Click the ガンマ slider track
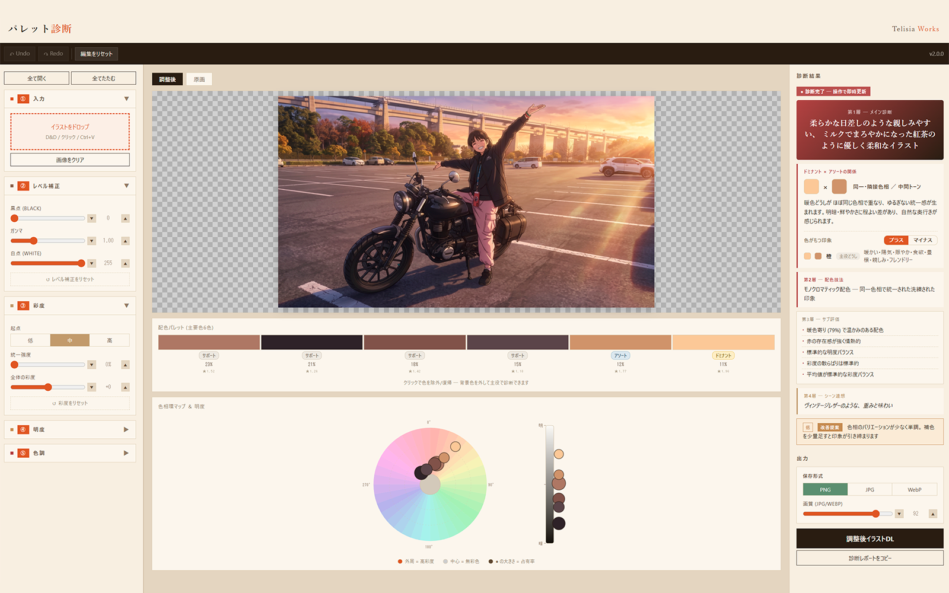This screenshot has width=949, height=593. coord(48,241)
